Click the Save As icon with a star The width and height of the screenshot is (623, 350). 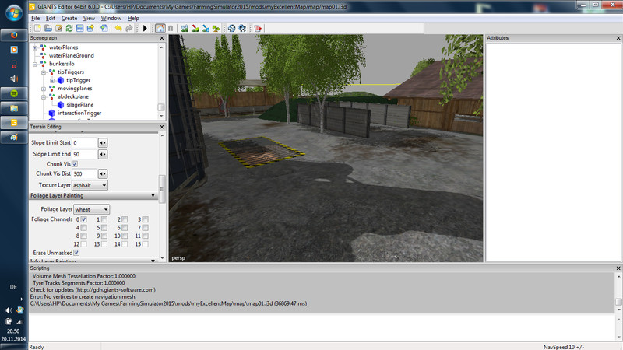pos(90,28)
